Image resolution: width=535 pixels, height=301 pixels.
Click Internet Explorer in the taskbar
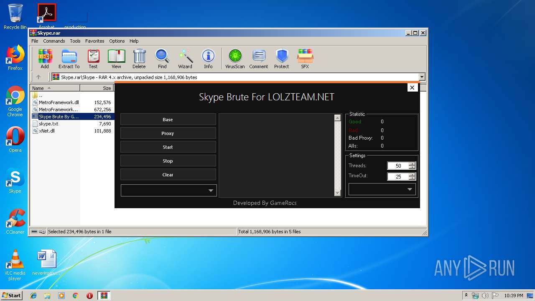tap(33, 296)
